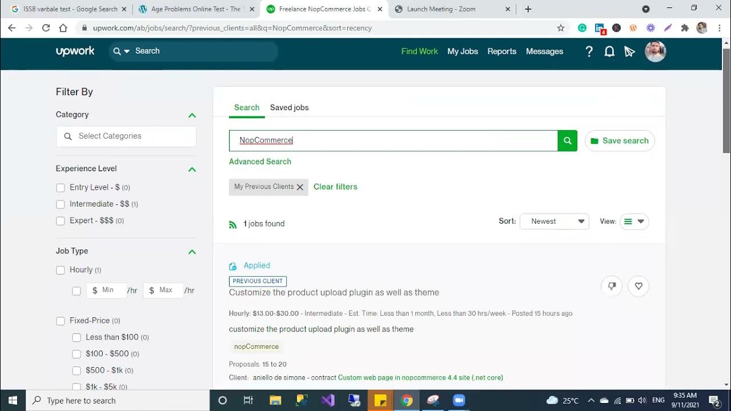Open a new browser tab
This screenshot has width=731, height=411.
click(528, 9)
